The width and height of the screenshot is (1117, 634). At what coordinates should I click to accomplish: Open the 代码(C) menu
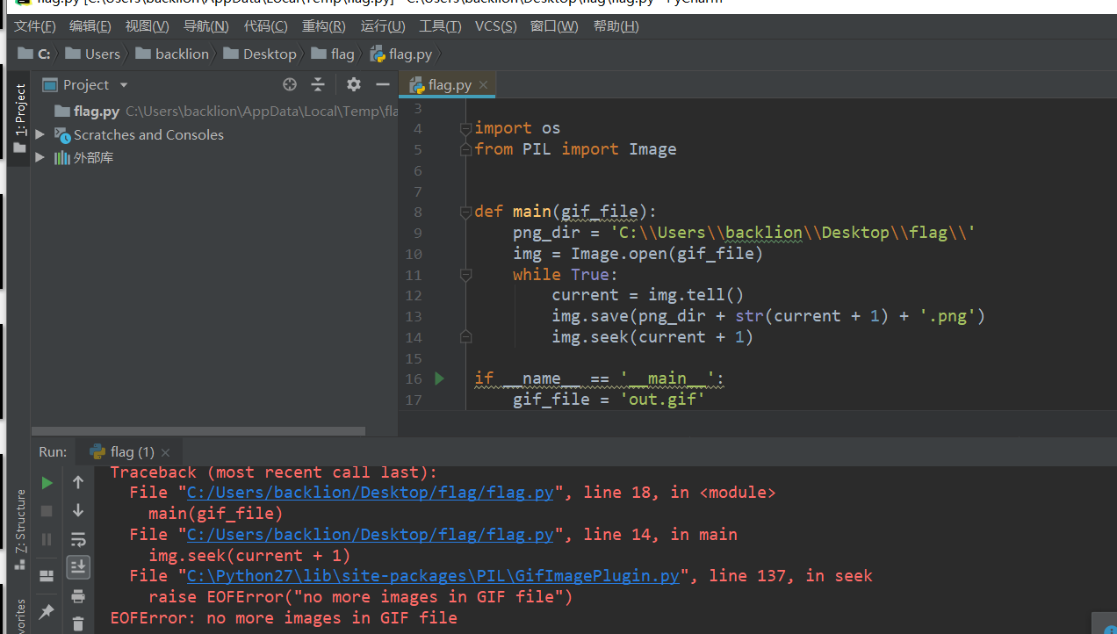point(265,26)
